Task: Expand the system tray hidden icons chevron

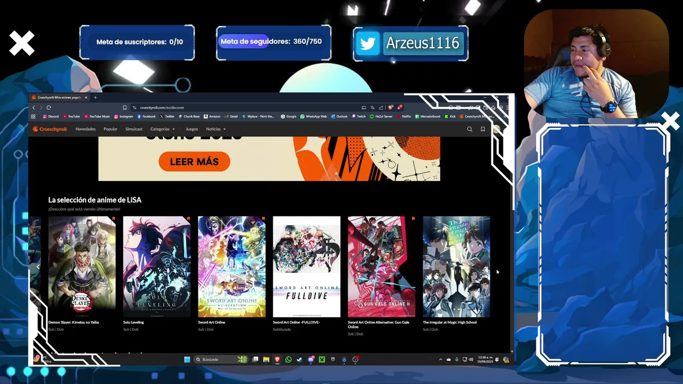Action: pos(440,359)
